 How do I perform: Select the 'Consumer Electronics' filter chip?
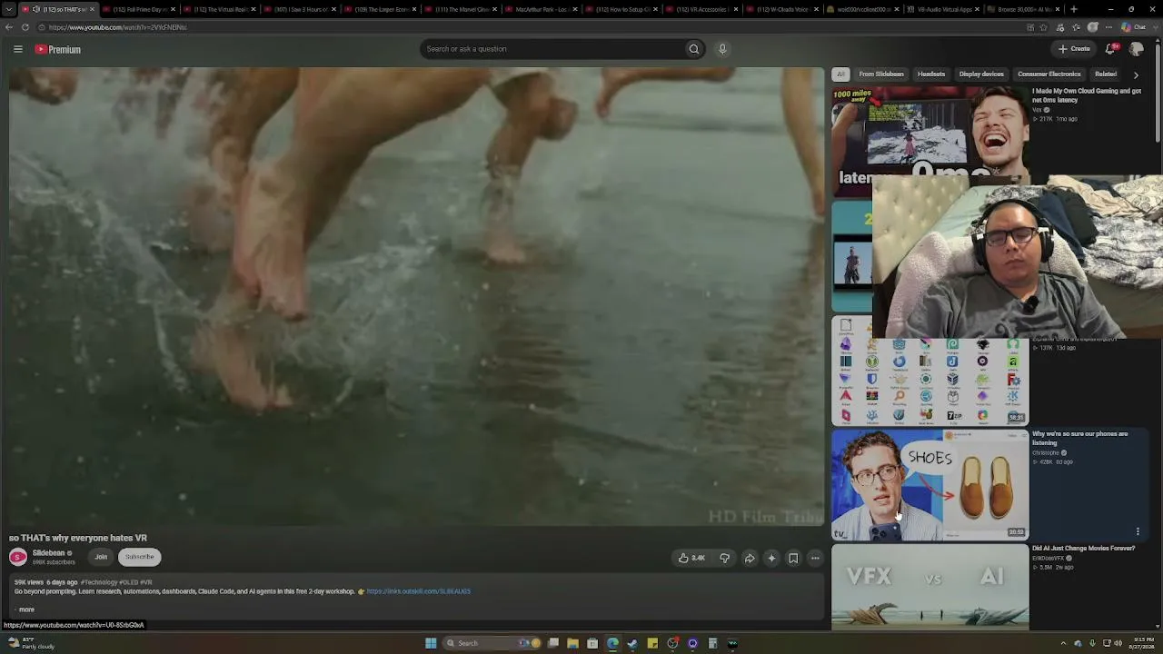click(x=1049, y=74)
